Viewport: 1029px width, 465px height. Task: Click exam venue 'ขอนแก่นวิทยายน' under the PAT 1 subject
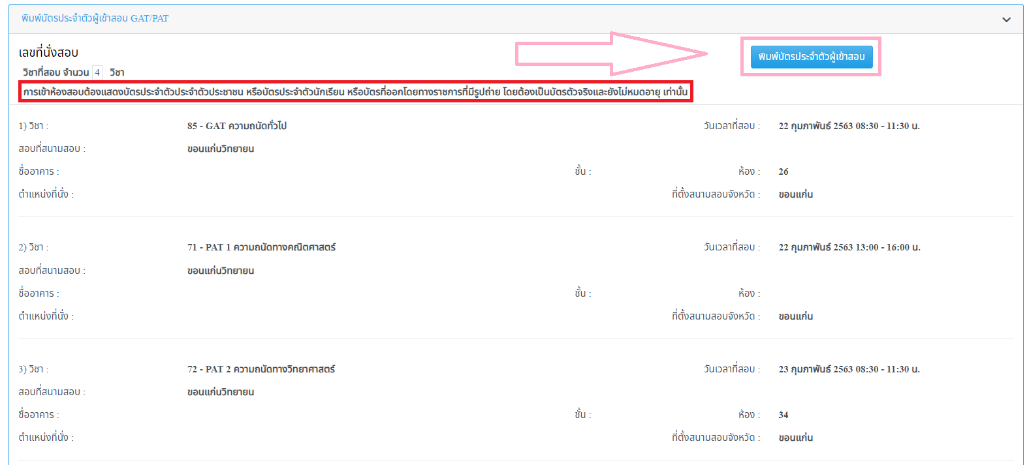221,271
